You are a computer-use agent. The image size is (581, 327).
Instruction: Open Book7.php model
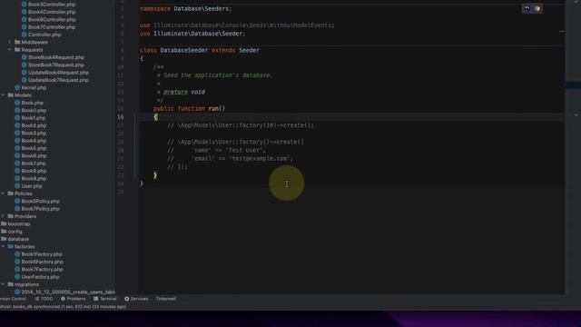click(30, 163)
